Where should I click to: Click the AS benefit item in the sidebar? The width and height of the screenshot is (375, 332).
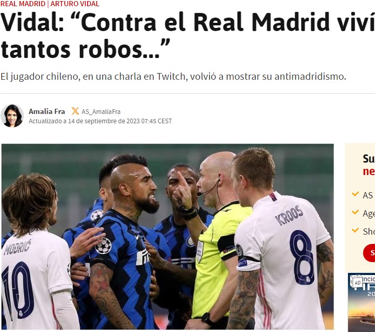click(x=364, y=195)
